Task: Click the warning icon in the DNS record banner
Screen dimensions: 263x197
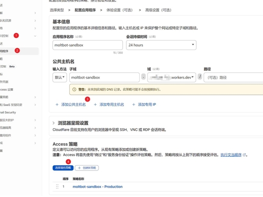Action: coord(74,89)
